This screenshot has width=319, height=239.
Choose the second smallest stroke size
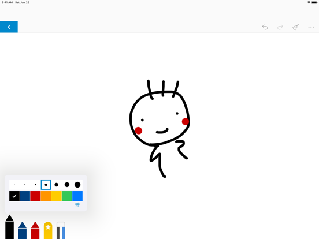pyautogui.click(x=25, y=185)
